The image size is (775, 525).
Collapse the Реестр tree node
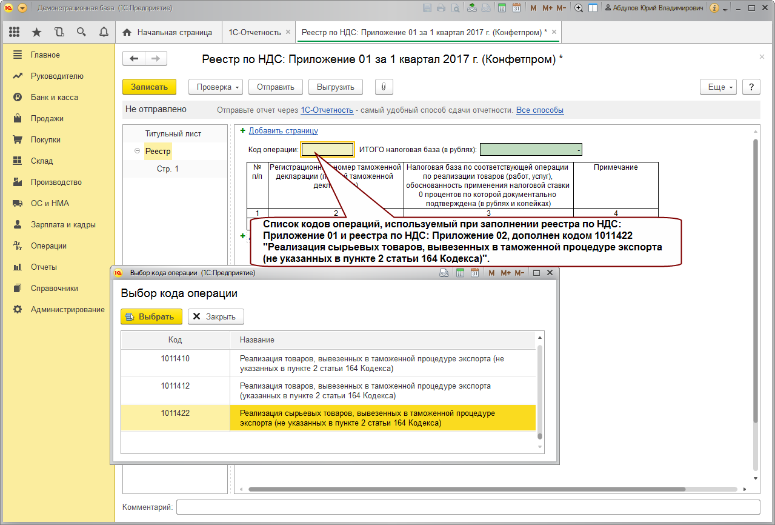[x=138, y=152]
